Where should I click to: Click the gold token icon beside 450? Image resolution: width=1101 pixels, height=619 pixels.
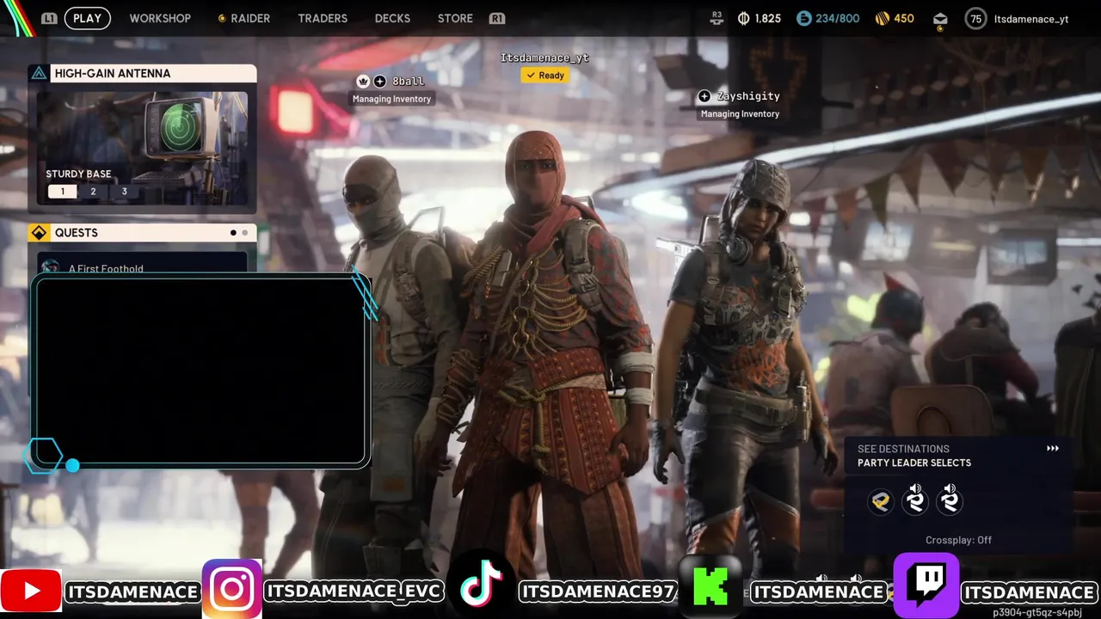tap(882, 18)
